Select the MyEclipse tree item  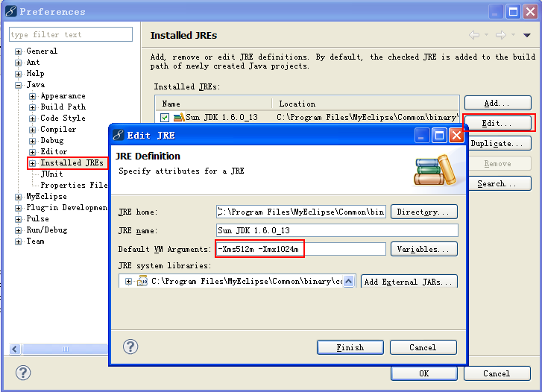pyautogui.click(x=46, y=196)
